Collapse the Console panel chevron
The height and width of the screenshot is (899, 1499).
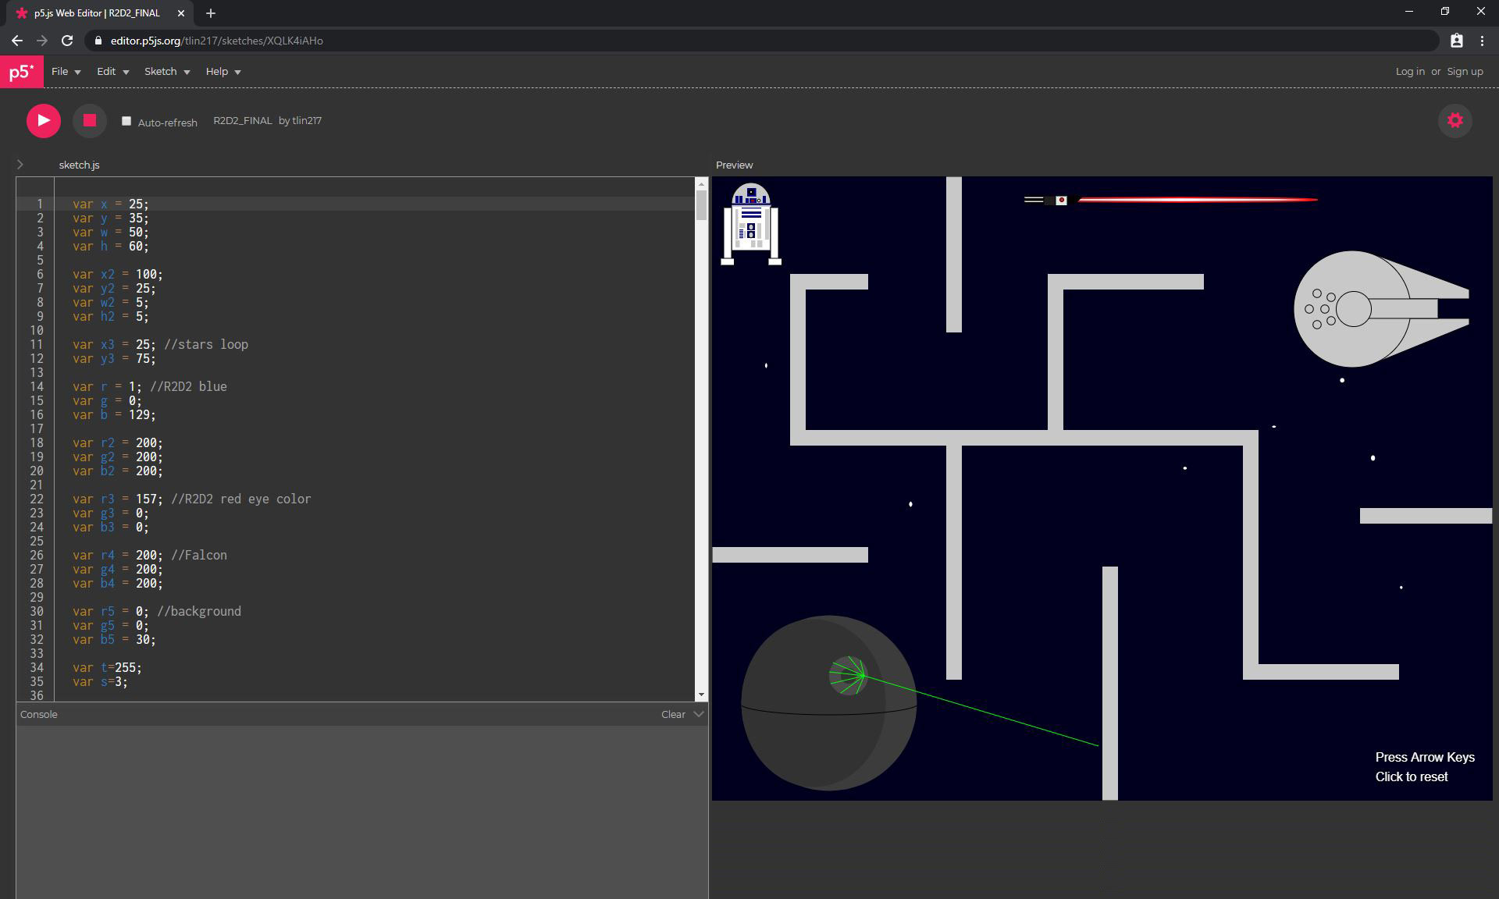699,714
